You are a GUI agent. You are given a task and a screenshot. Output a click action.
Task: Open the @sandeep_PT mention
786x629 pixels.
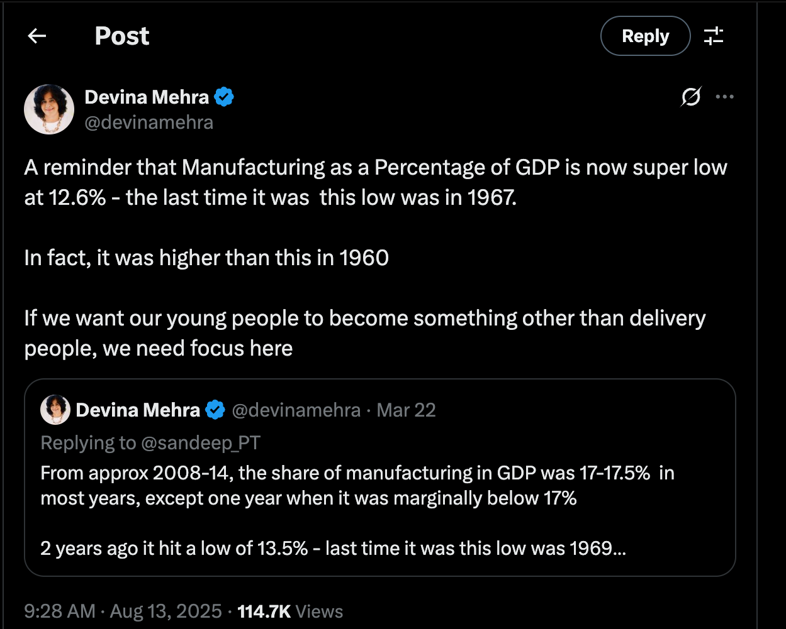(x=201, y=443)
